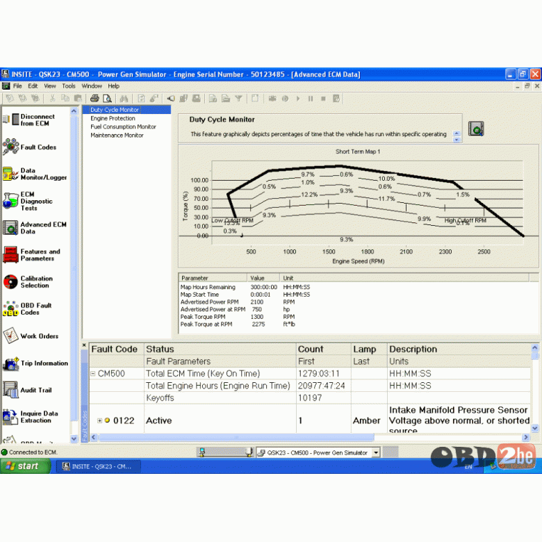Click the Print toolbar icon
The image size is (542, 542).
point(95,99)
